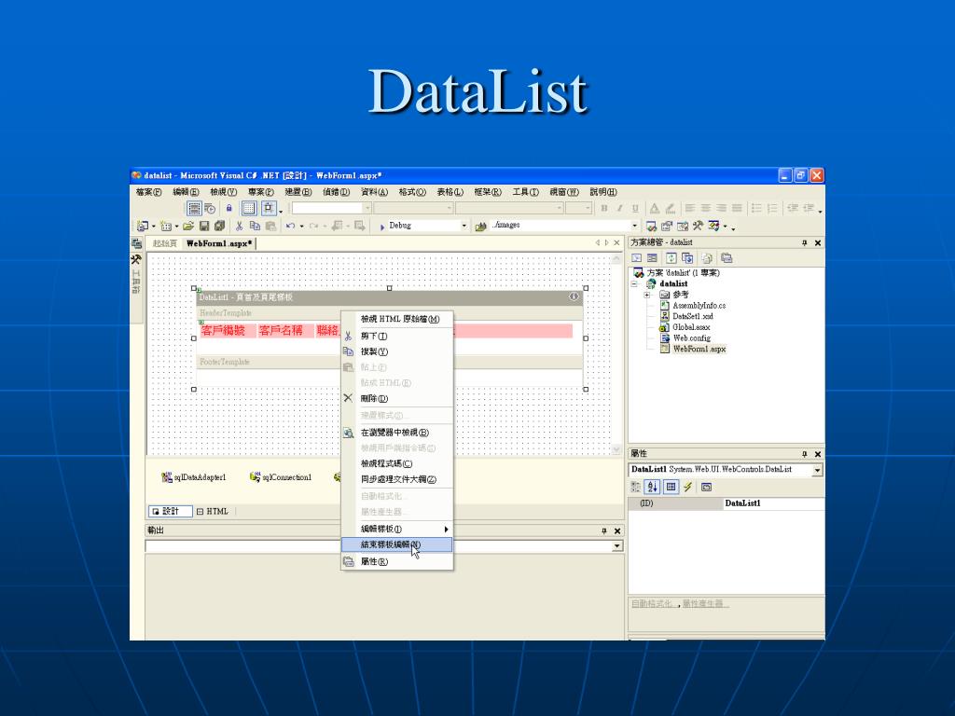Open the Debug configuration dropdown

(464, 226)
